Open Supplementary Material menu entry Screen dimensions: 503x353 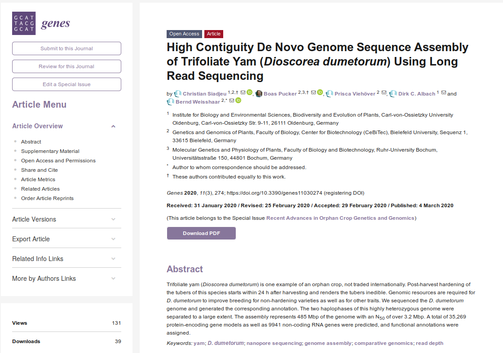tap(50, 151)
